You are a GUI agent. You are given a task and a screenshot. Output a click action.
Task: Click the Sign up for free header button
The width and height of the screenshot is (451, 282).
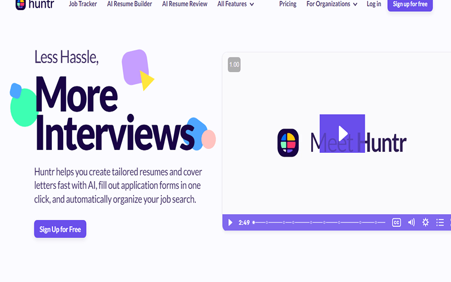tap(410, 5)
